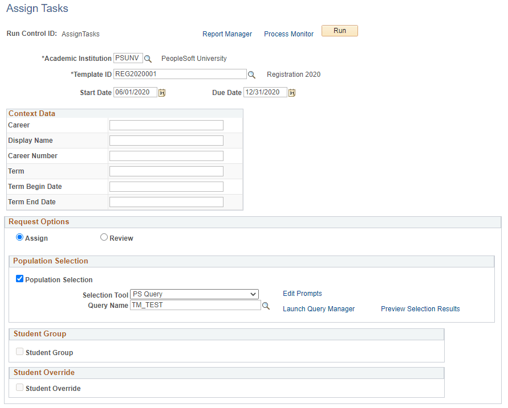The height and width of the screenshot is (408, 508).
Task: Open the Launch Query Manager link
Action: 318,308
